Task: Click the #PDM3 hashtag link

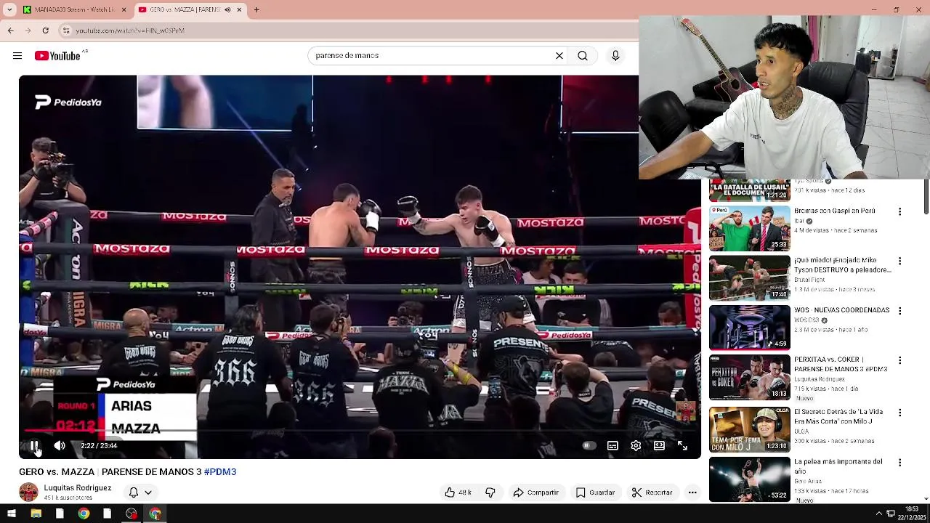Action: 220,472
